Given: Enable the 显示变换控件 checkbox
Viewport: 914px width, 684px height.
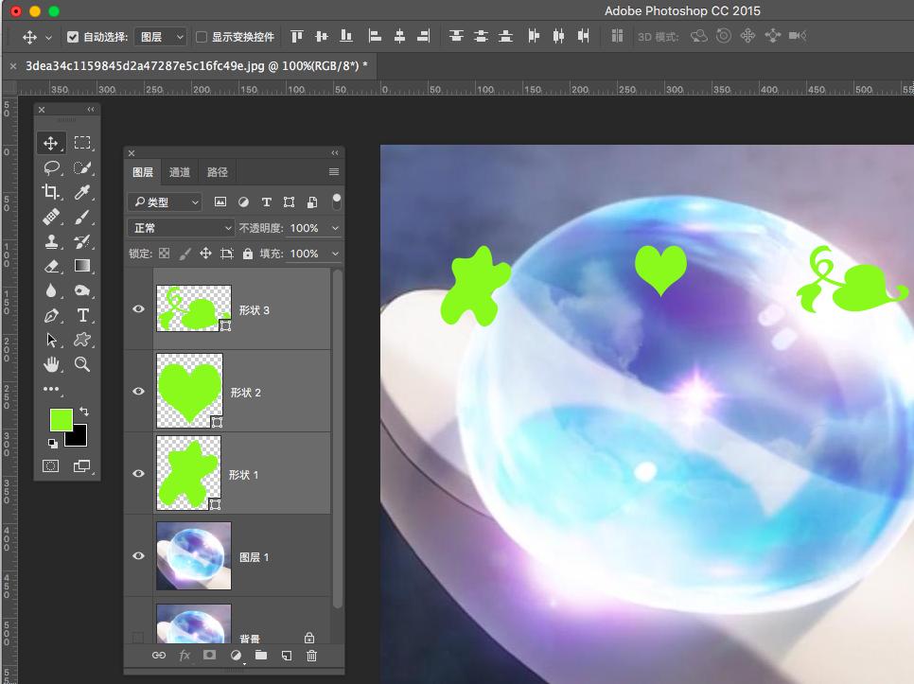Looking at the screenshot, I should point(202,37).
